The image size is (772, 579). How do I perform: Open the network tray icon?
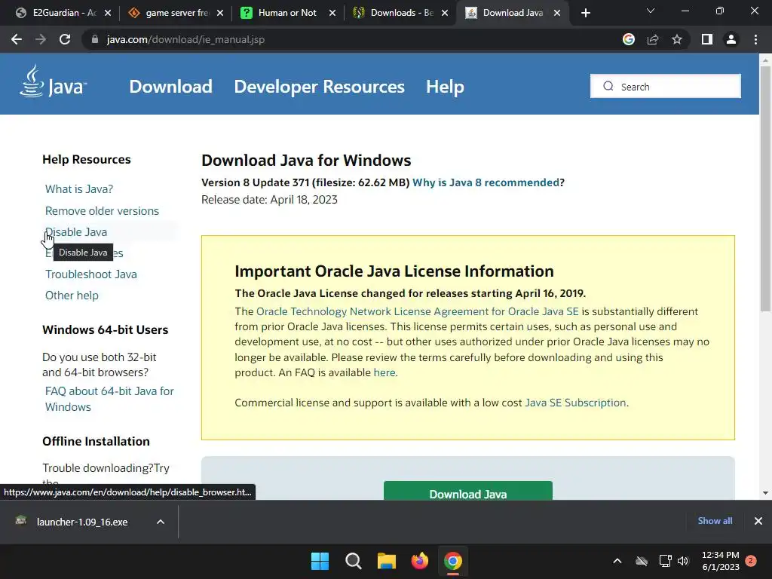pos(665,561)
